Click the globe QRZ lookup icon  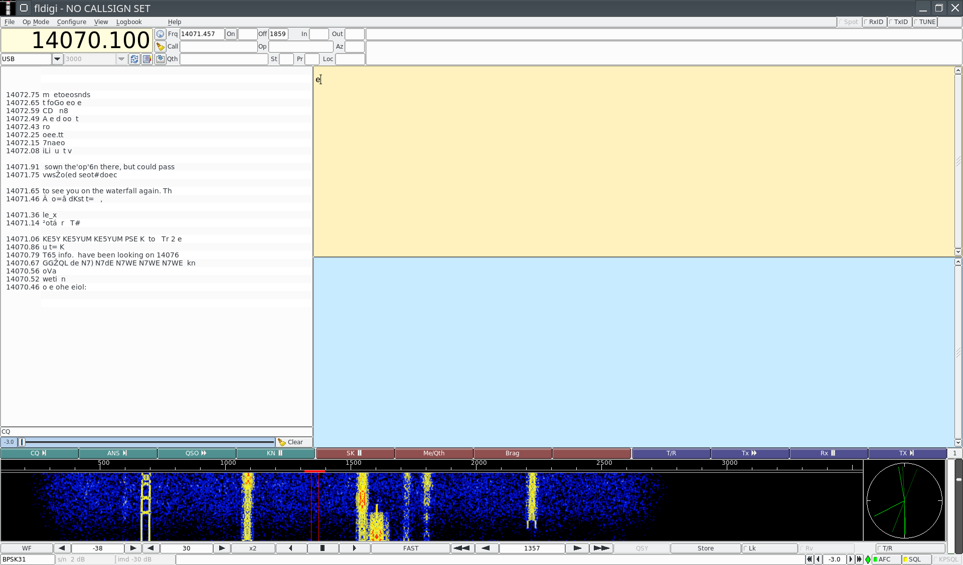click(x=160, y=34)
